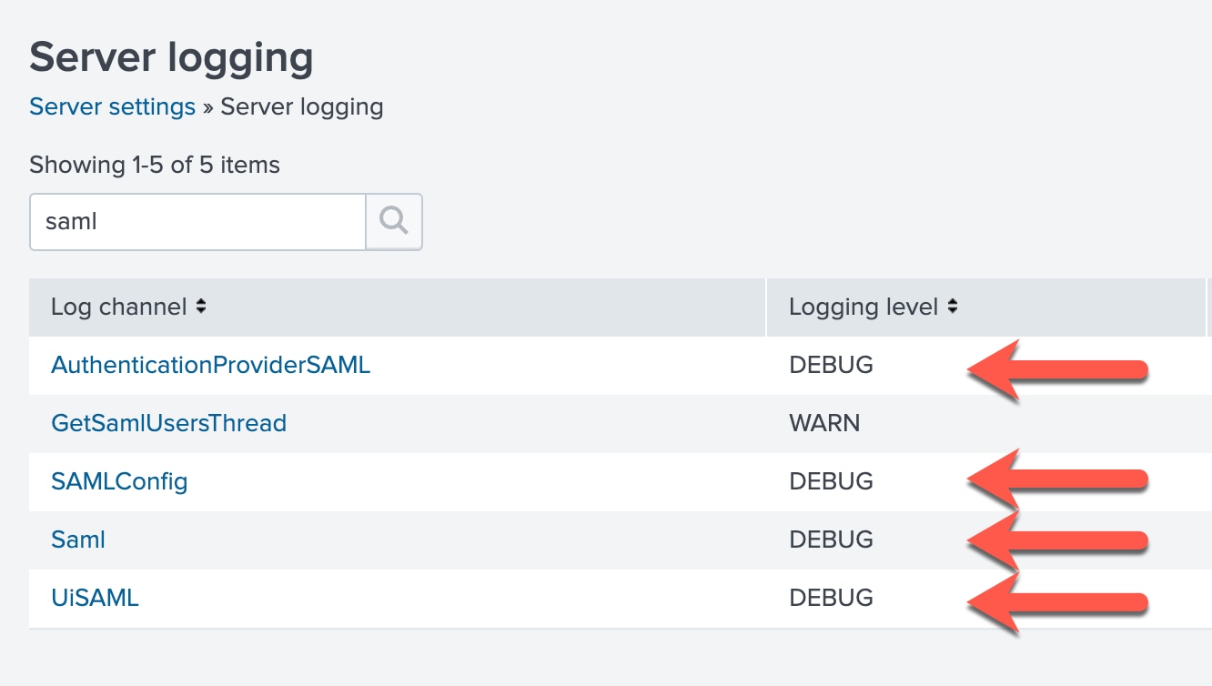Select WARN level of GetSamlUsersThread row

click(824, 423)
